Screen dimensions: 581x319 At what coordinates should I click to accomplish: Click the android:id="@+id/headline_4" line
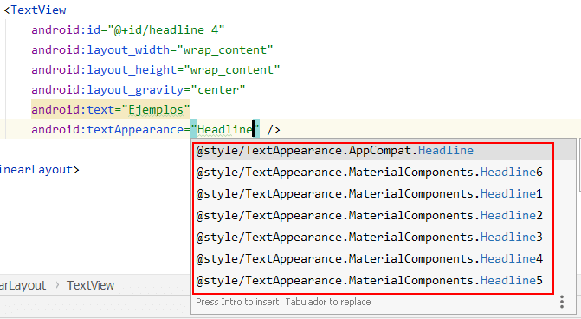click(x=128, y=29)
